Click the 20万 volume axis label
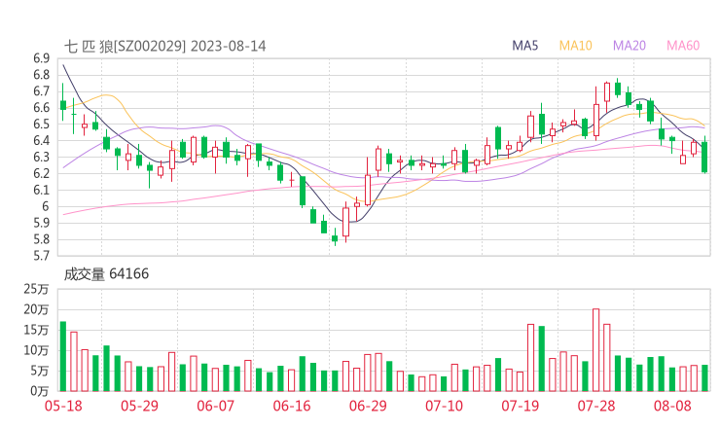This screenshot has width=720, height=428. pyautogui.click(x=36, y=309)
